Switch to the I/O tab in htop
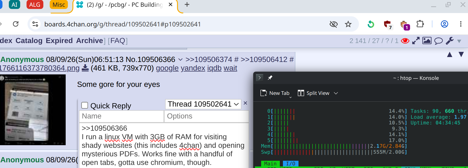The width and height of the screenshot is (468, 168). [x=290, y=164]
